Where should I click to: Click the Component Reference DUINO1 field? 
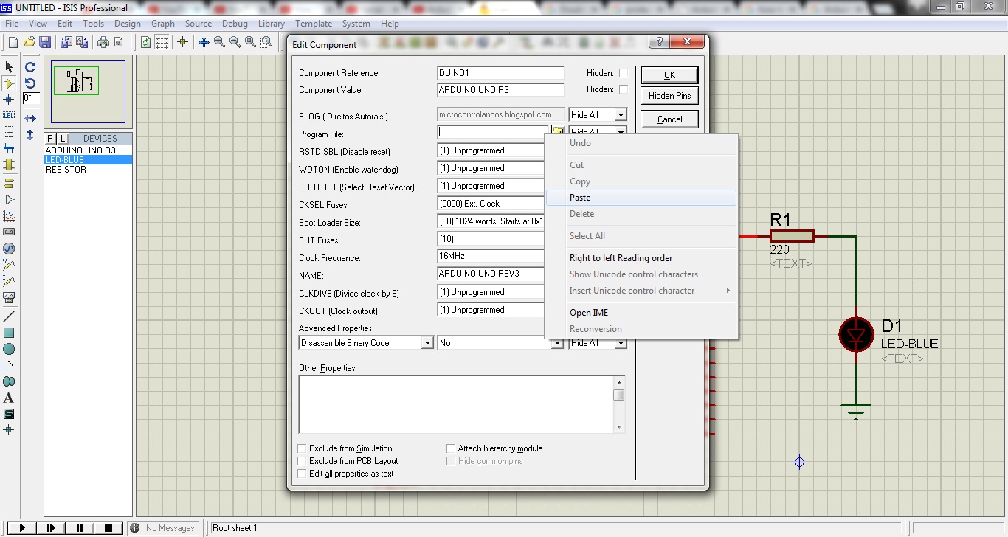(x=500, y=73)
